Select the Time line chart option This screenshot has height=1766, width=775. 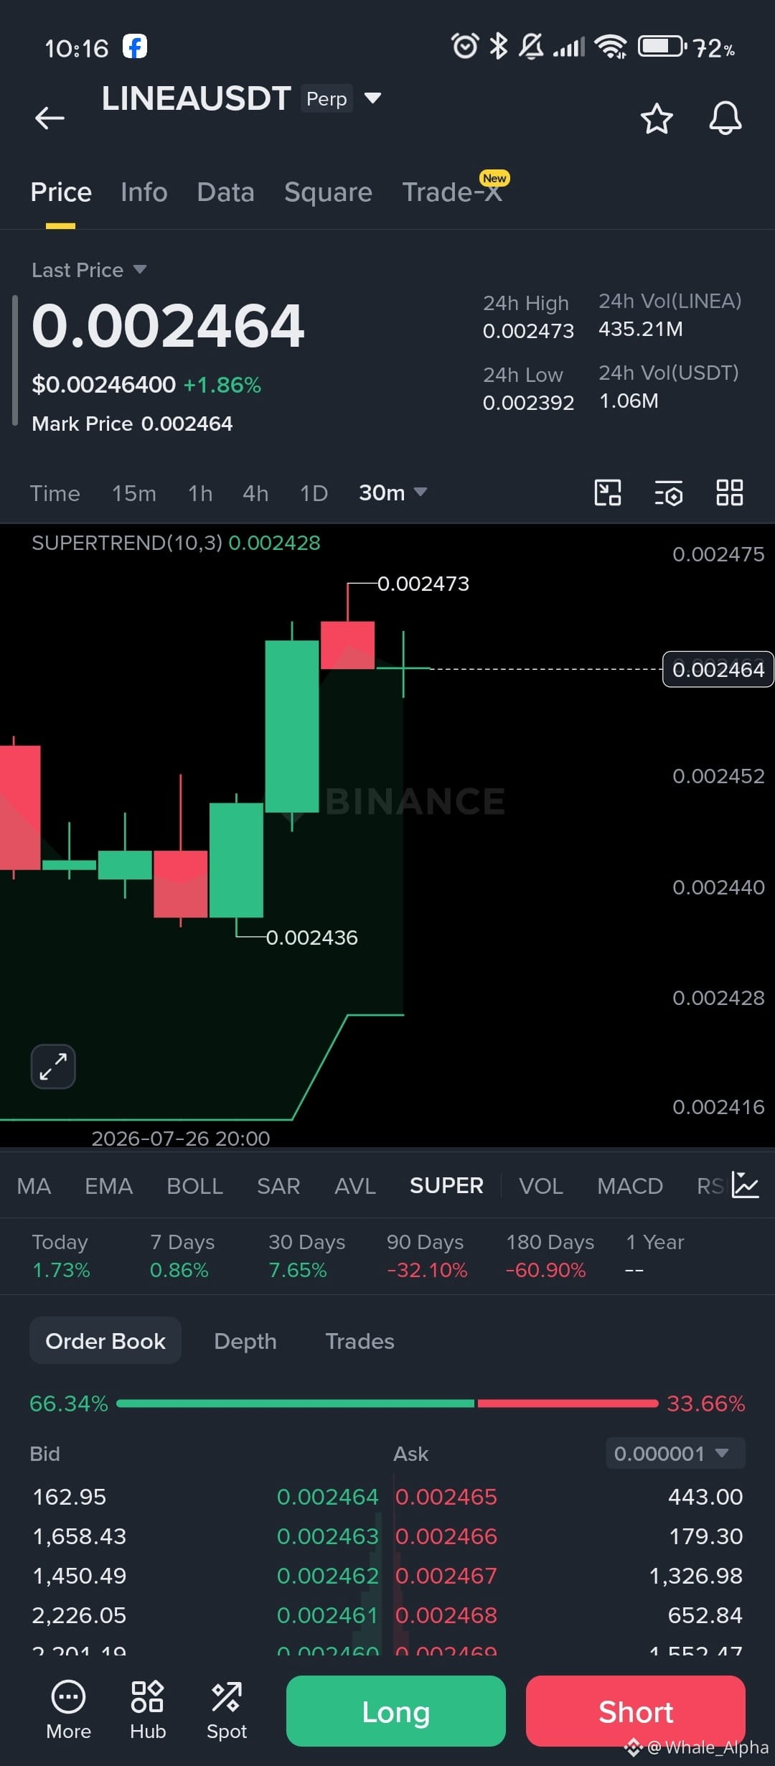55,493
